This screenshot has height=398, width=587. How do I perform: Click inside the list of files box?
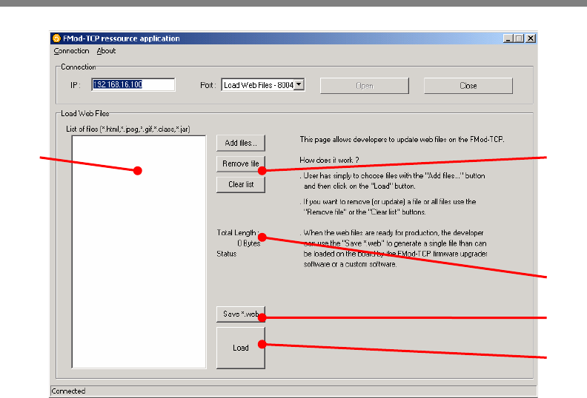tap(139, 252)
